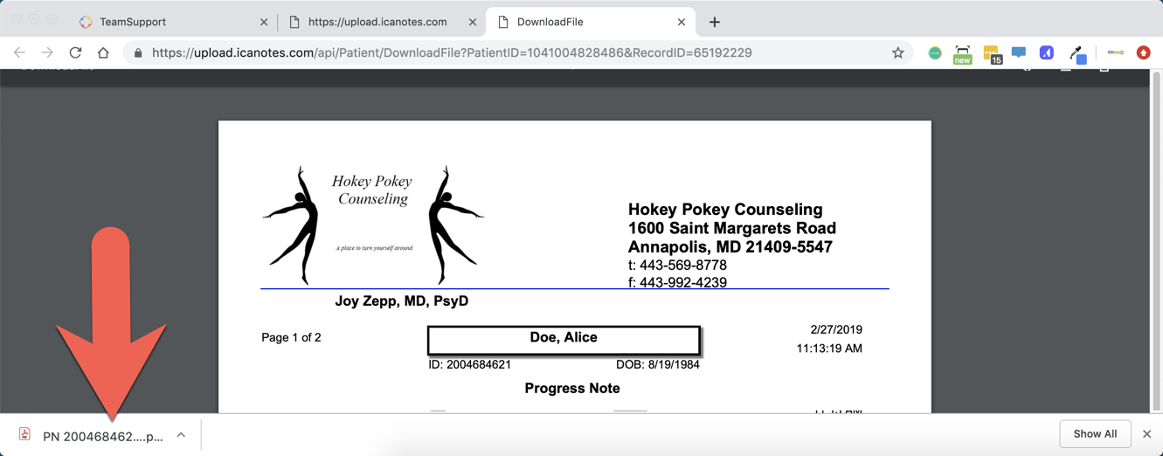Bookmark this page with the star icon
This screenshot has width=1163, height=456.
click(897, 52)
